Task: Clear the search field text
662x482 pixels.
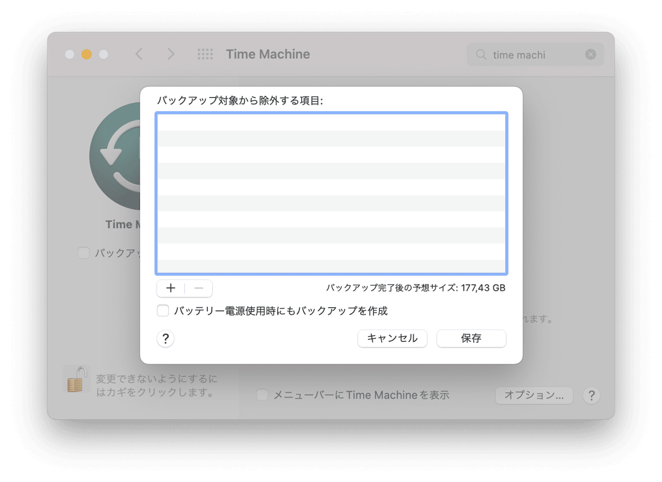Action: click(591, 54)
